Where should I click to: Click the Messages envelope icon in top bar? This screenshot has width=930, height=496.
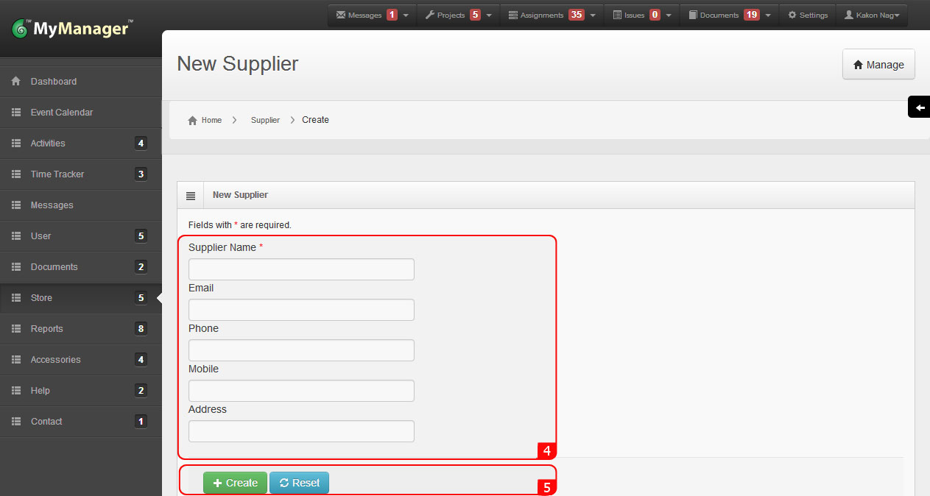pyautogui.click(x=341, y=13)
